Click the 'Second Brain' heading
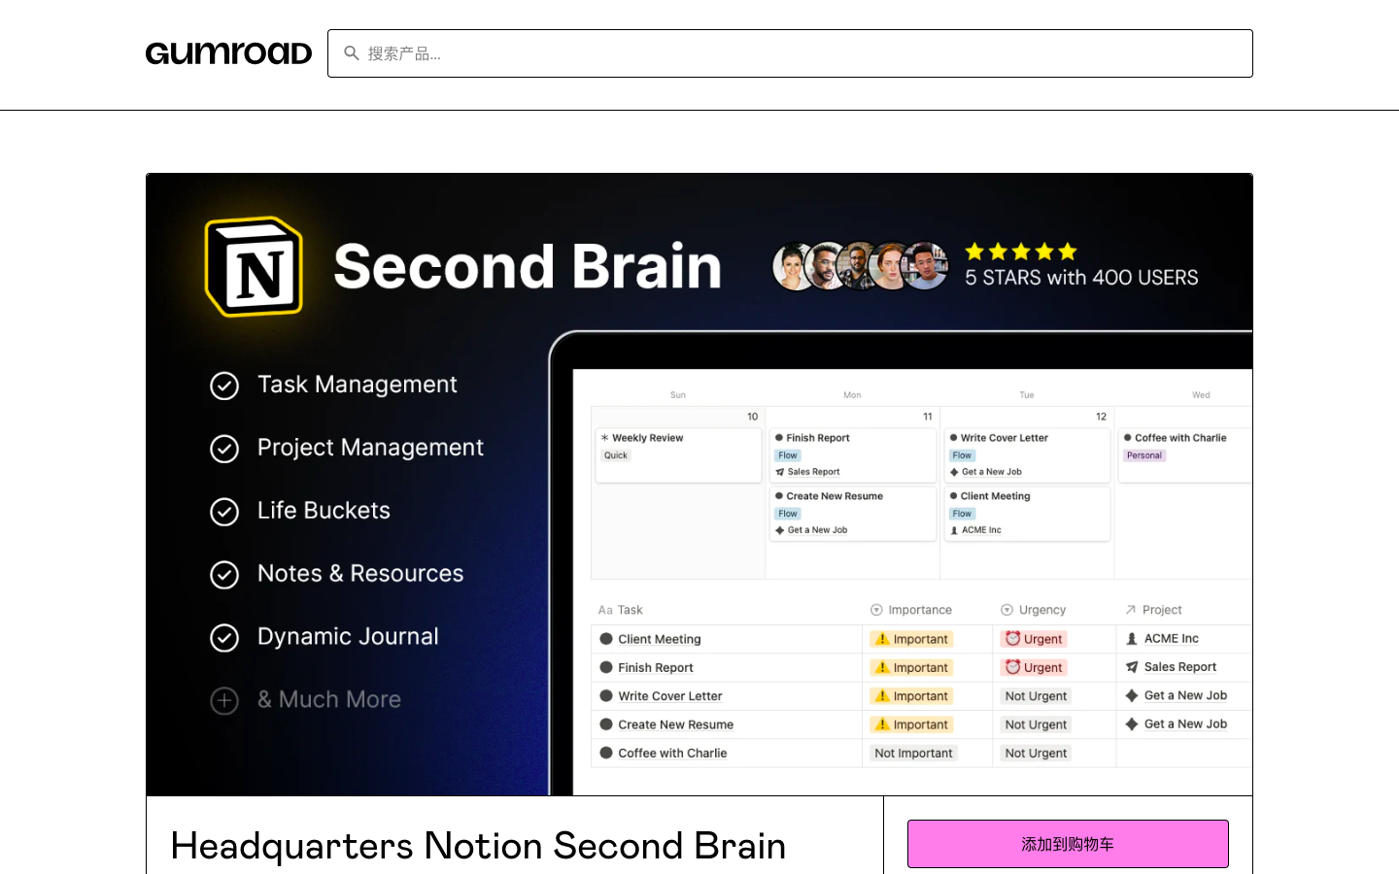Screen dimensions: 1399x874 pos(528,267)
